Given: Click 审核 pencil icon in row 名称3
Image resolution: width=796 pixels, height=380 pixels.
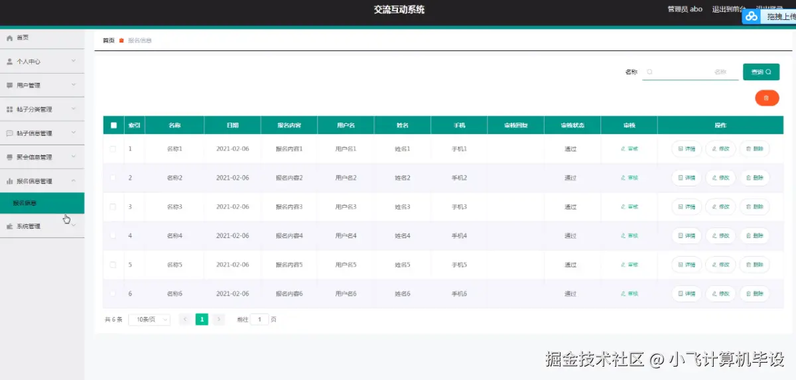Looking at the screenshot, I should (x=623, y=207).
